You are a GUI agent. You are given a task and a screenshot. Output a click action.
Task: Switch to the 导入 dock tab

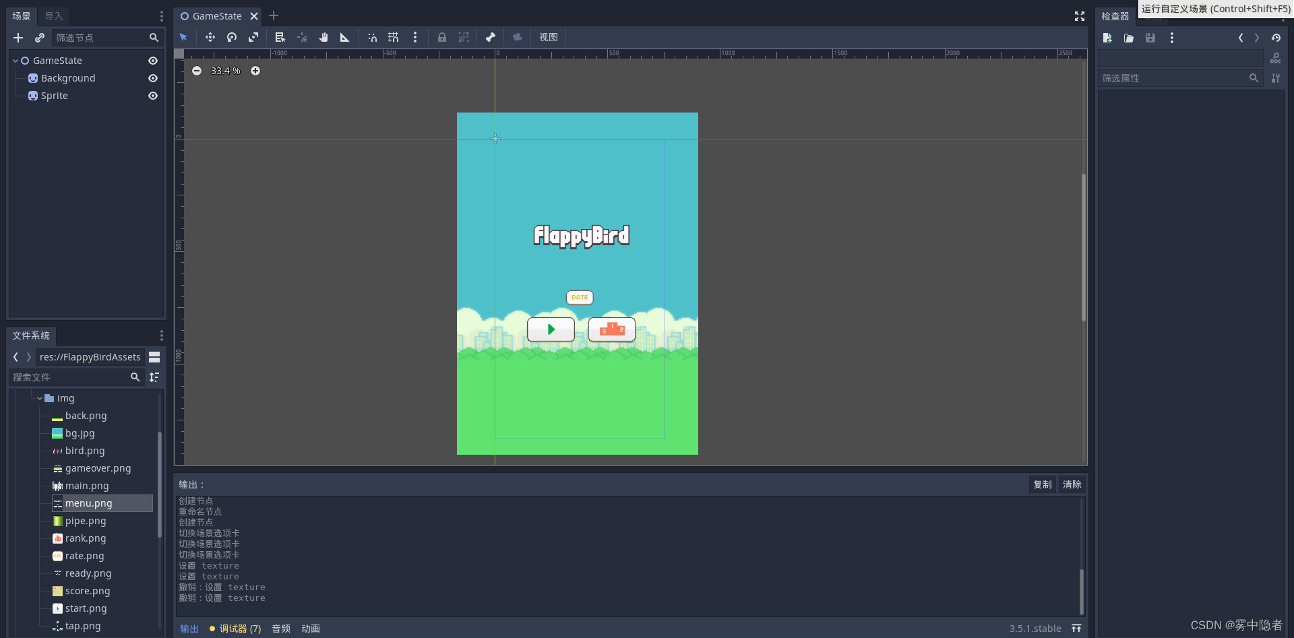[x=54, y=16]
